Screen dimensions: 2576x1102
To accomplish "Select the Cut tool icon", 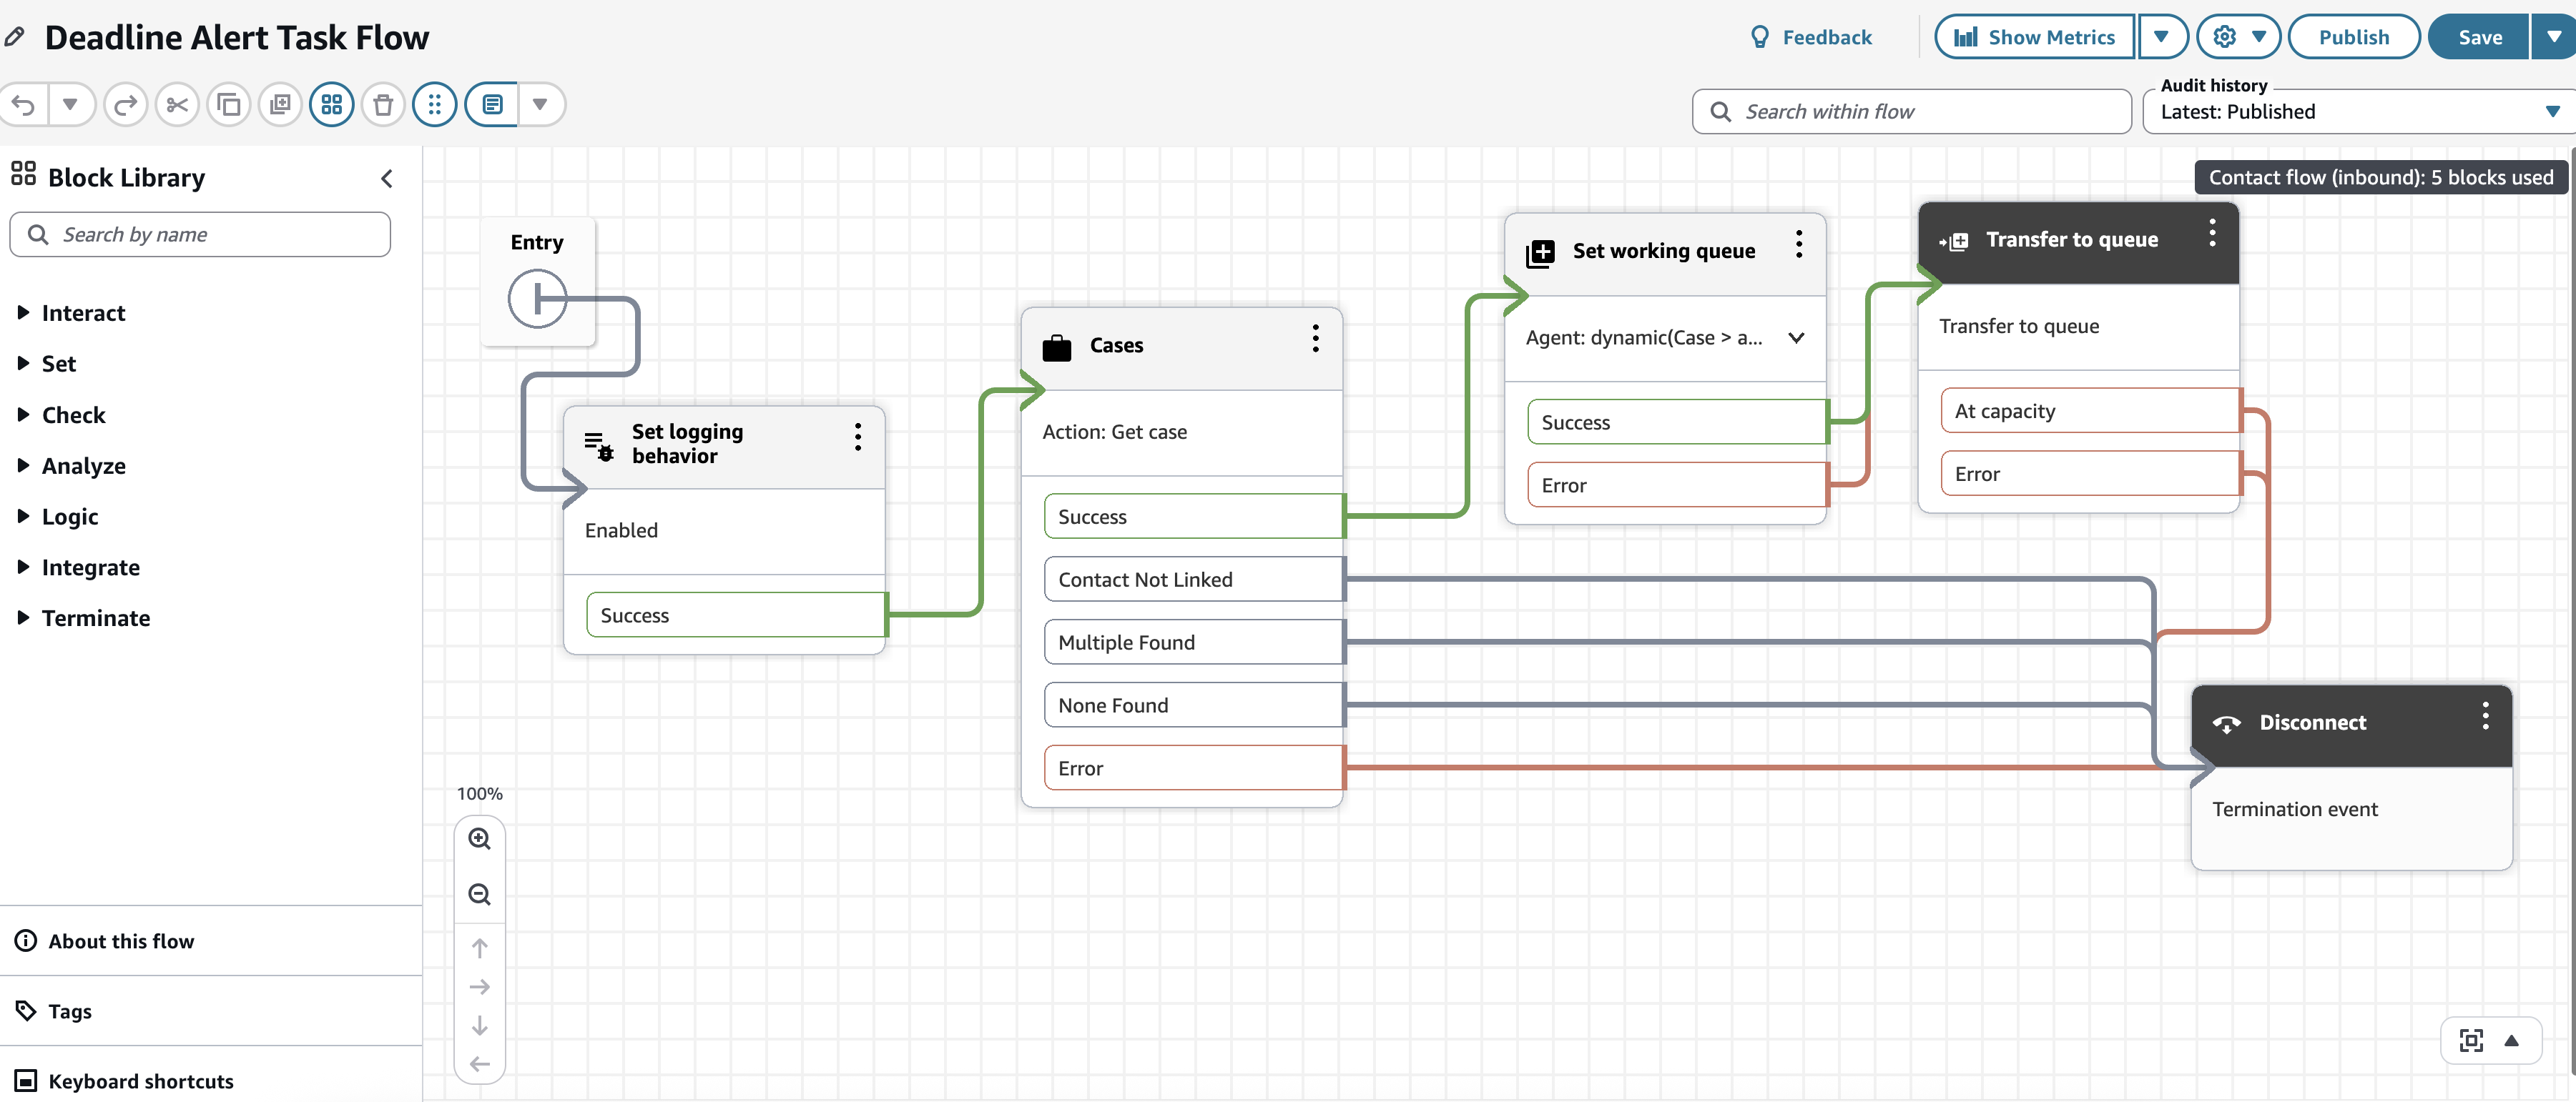I will 177,104.
